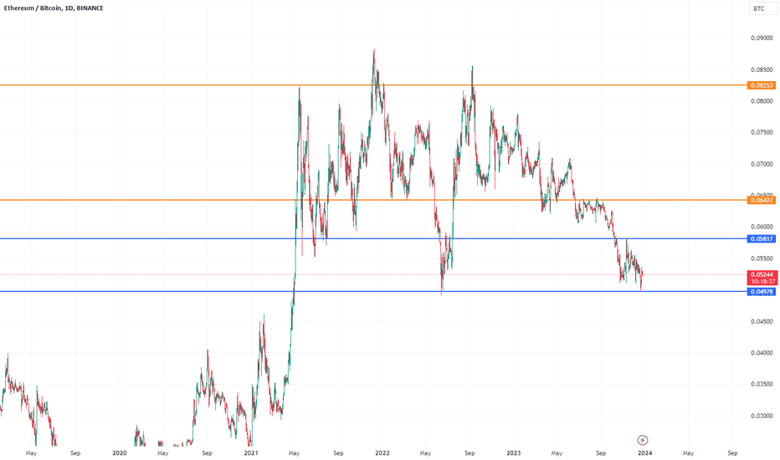Screen dimensions: 780x460
Task: Click the 0.05500 price axis tick
Action: tap(762, 258)
